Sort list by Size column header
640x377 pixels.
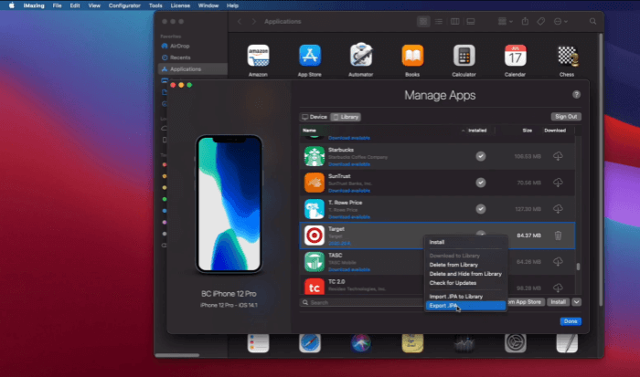[x=527, y=131]
